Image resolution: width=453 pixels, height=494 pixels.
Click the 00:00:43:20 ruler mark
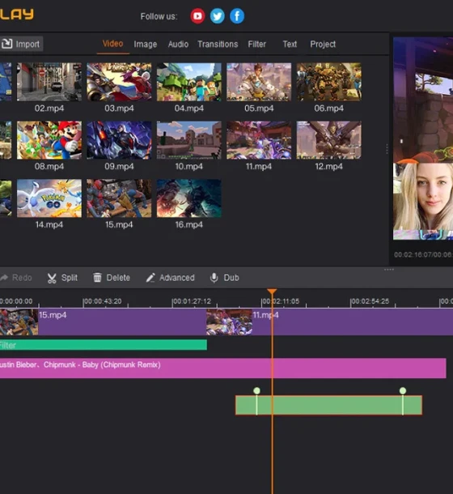point(102,301)
